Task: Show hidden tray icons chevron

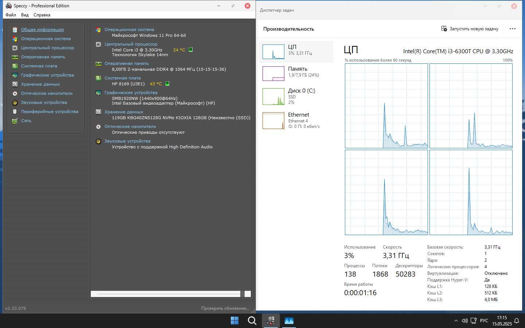Action: [x=456, y=321]
